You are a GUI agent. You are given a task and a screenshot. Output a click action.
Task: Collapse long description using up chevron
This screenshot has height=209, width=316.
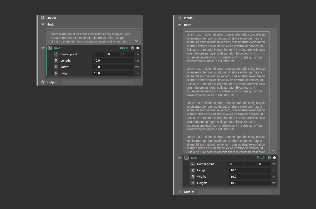273,151
